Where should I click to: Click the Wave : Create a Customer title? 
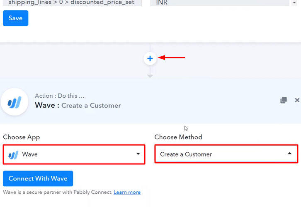pyautogui.click(x=78, y=106)
